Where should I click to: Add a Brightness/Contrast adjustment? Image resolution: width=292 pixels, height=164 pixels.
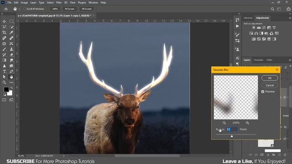click(x=254, y=27)
